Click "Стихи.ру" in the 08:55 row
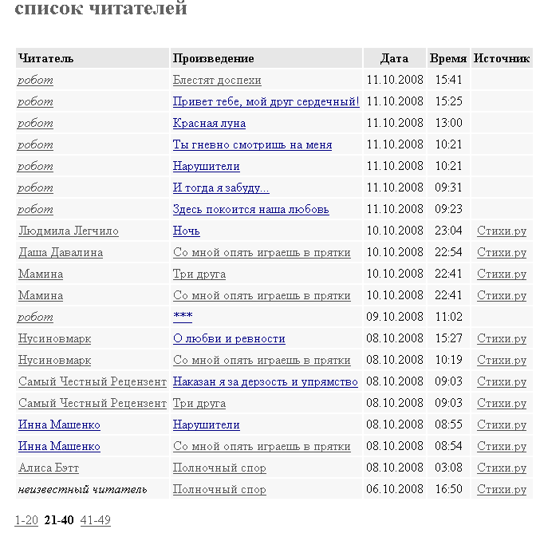540x533 pixels. pos(502,424)
